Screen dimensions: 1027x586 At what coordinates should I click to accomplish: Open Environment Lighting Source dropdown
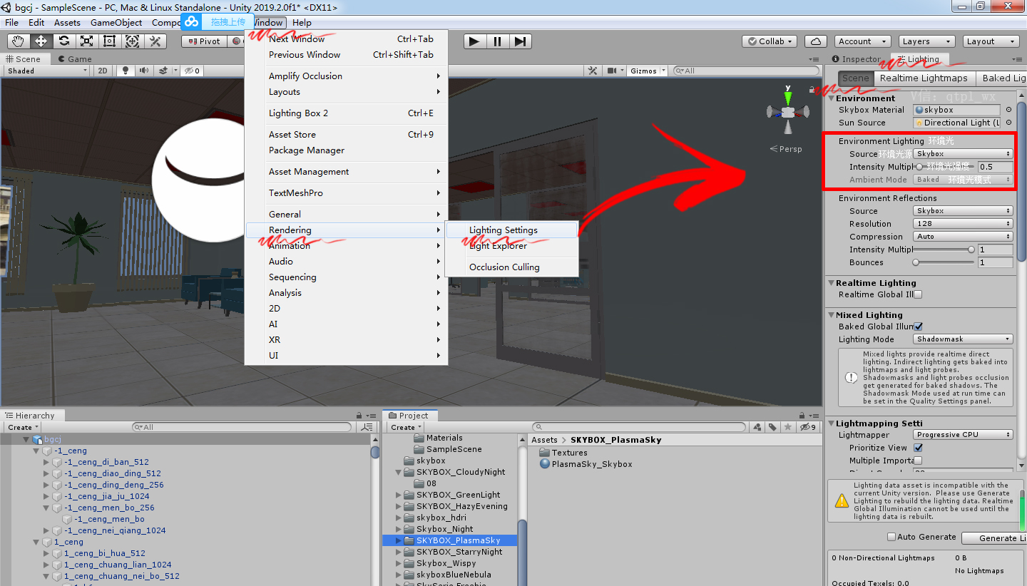(963, 154)
